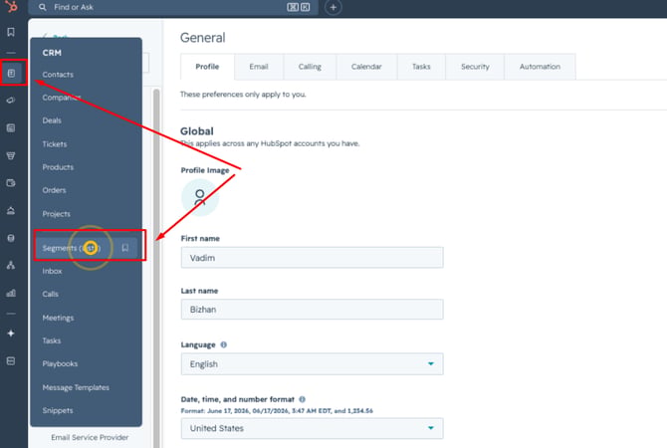Click the Find or Ask search field
Image resolution: width=667 pixels, height=448 pixels.
point(173,7)
